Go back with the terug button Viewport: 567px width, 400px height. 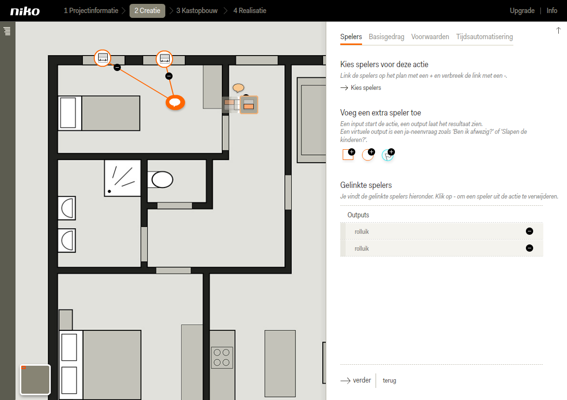click(x=390, y=381)
